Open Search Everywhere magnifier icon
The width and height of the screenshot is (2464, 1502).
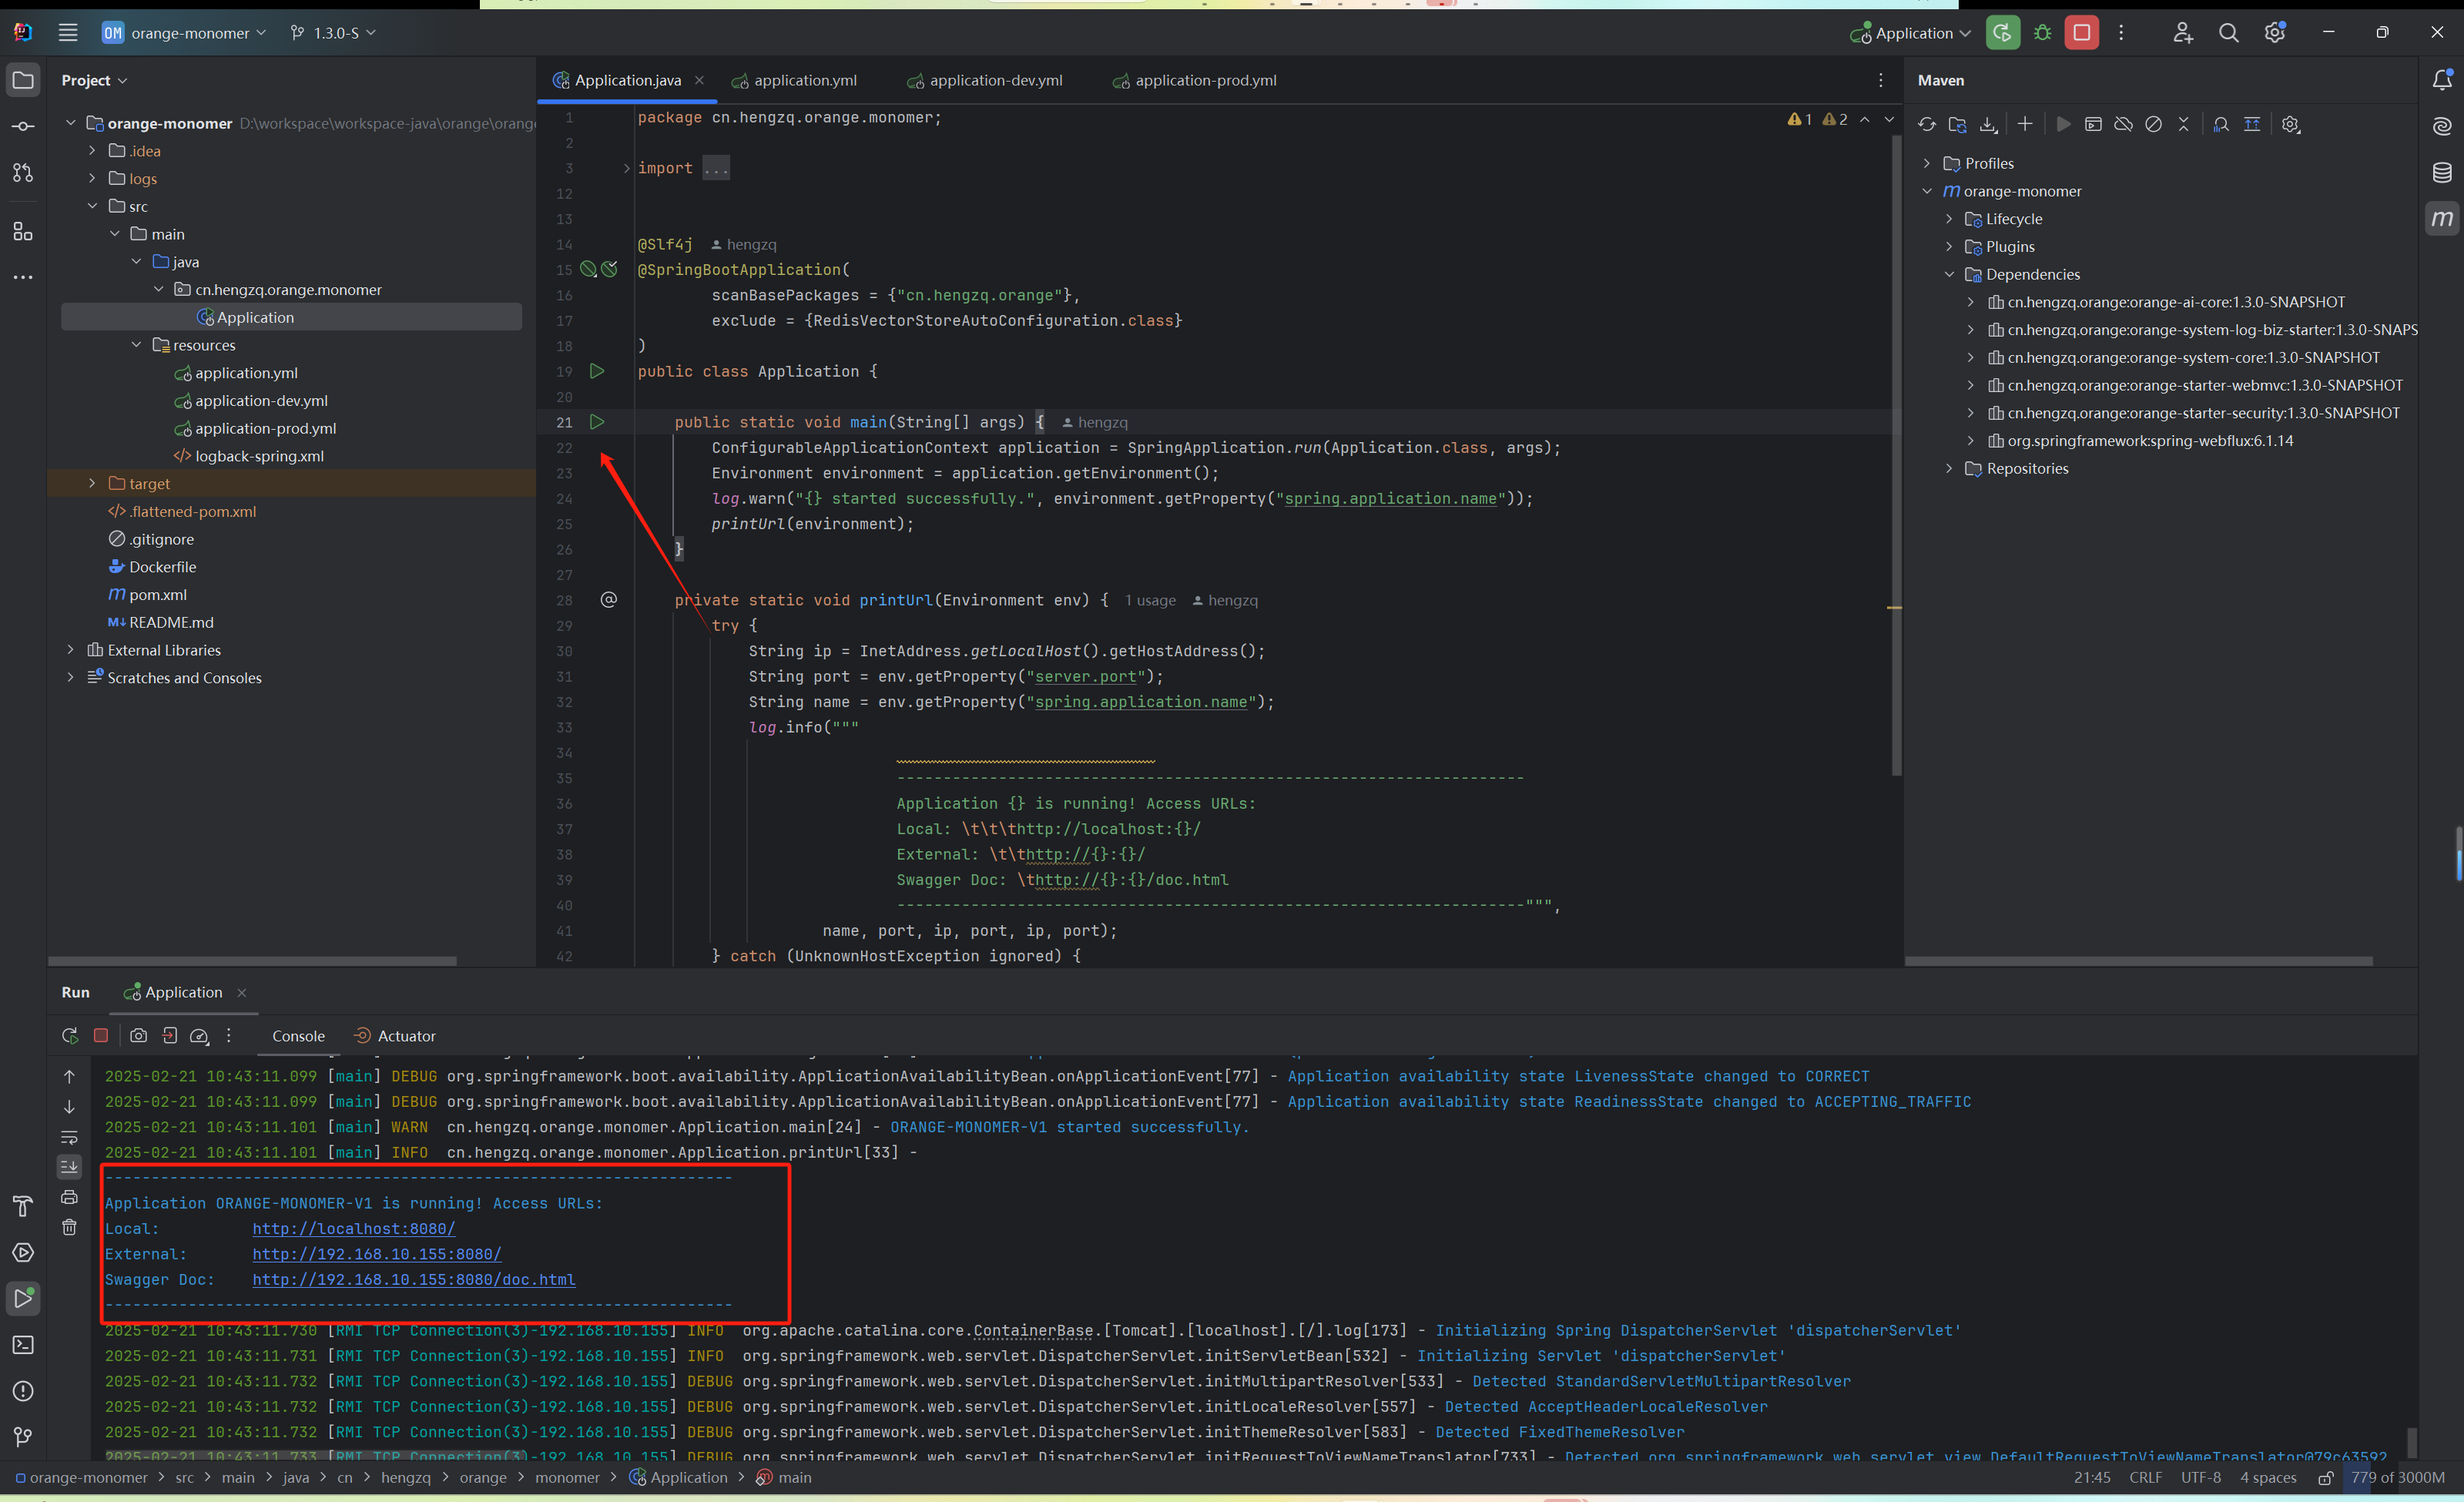[2229, 33]
